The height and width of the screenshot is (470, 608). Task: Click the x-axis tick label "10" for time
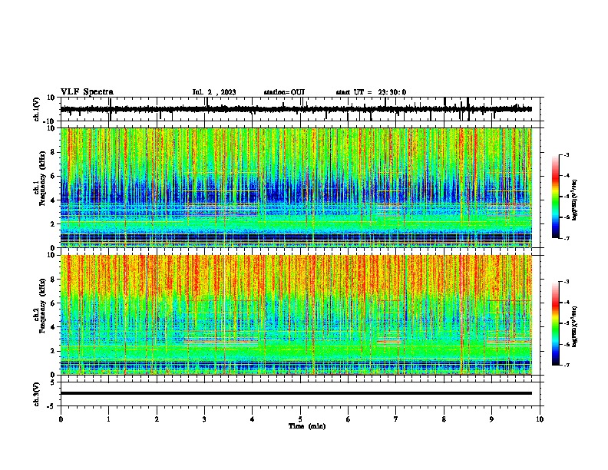540,419
